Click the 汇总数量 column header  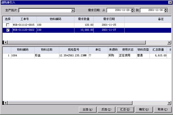(158, 50)
